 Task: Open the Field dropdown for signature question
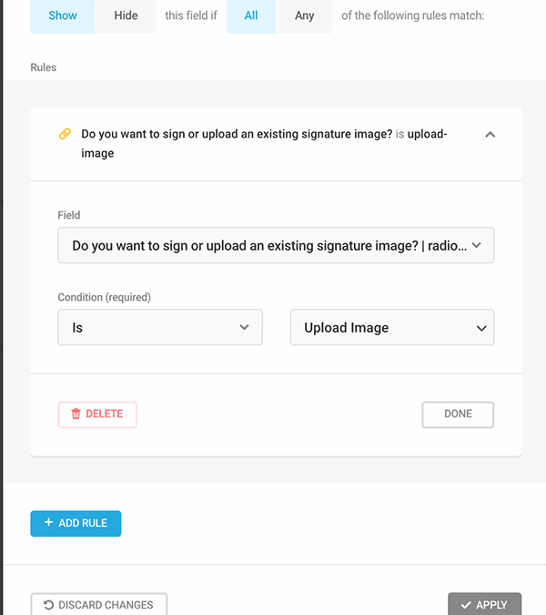tap(276, 245)
